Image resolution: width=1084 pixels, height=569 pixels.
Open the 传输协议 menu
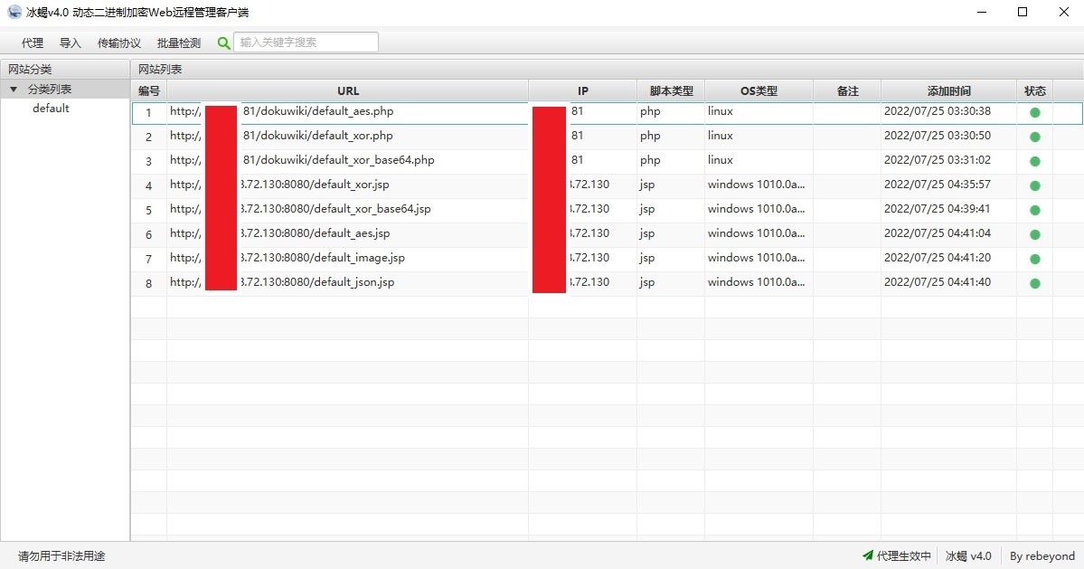click(x=119, y=43)
